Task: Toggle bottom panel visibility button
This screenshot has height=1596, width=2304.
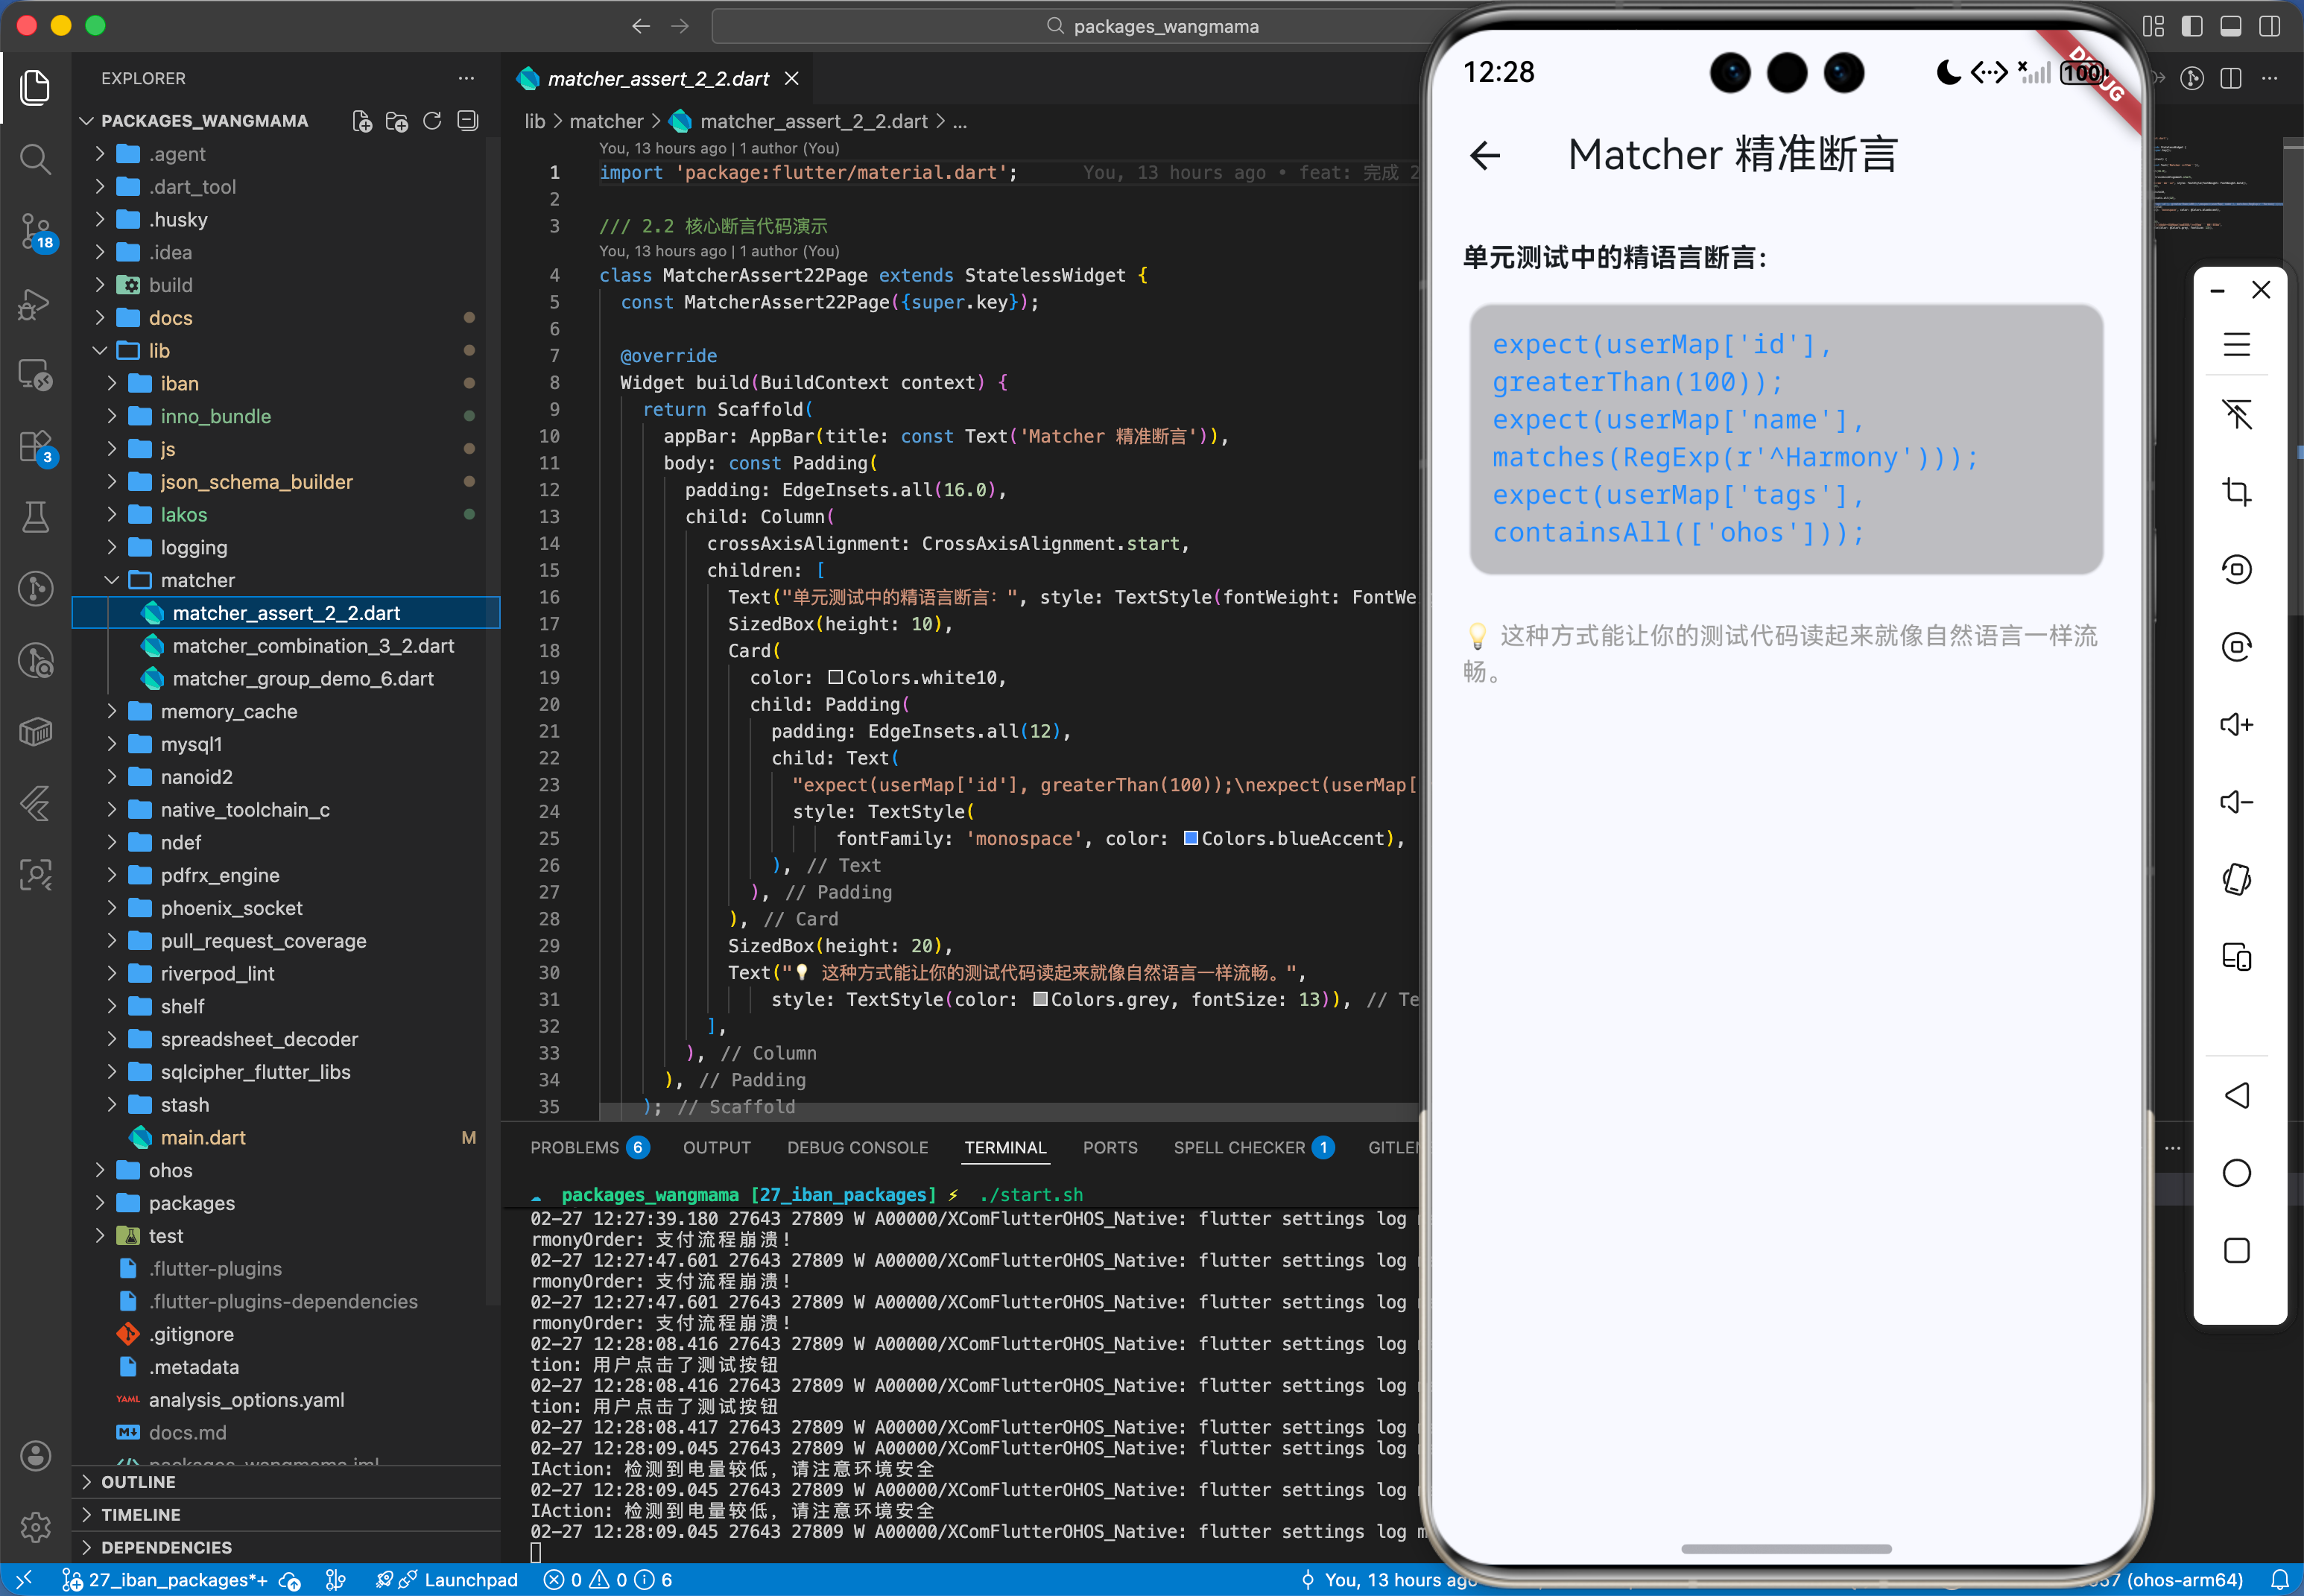Action: click(x=2230, y=26)
